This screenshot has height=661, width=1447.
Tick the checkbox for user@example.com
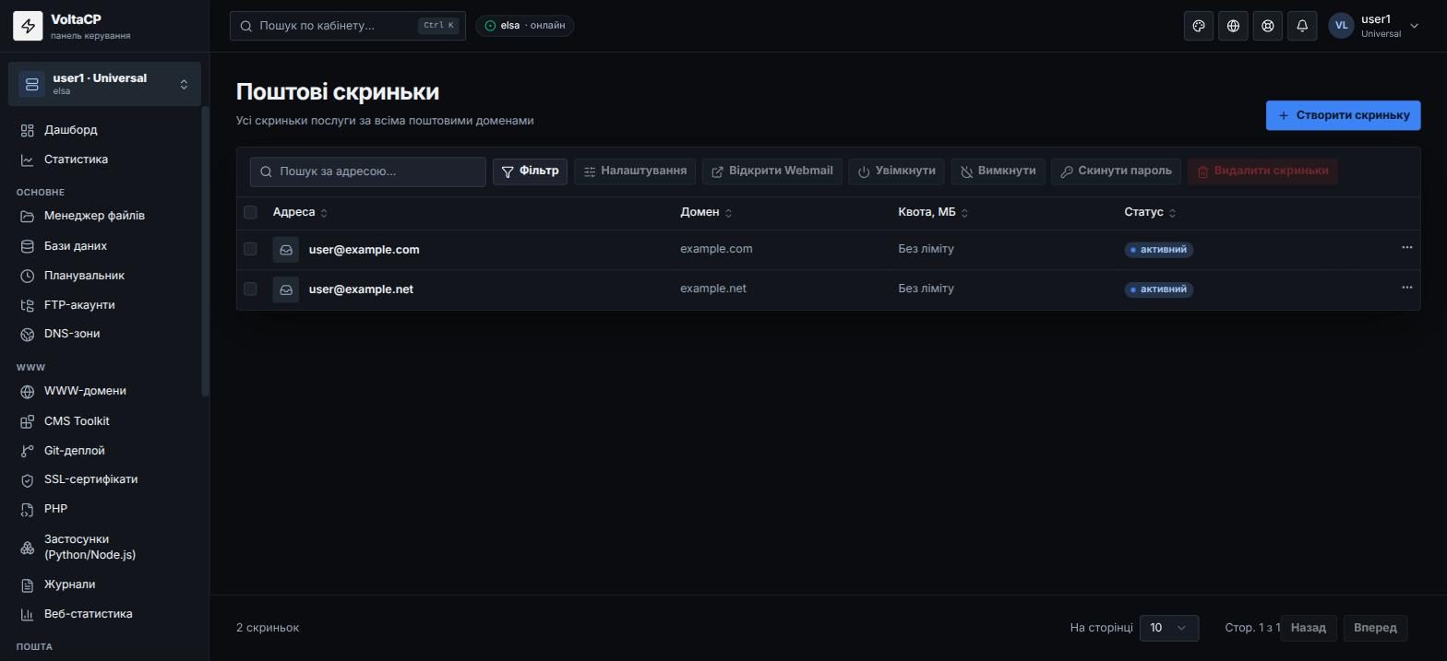tap(250, 249)
